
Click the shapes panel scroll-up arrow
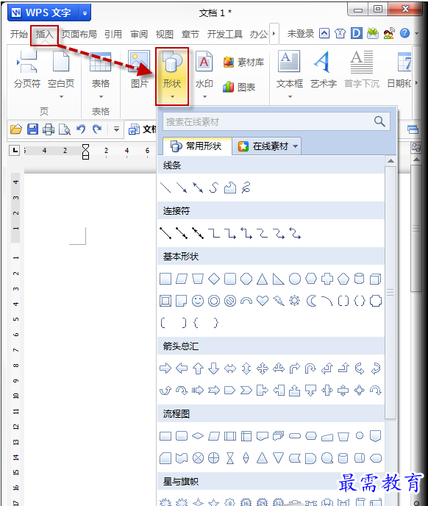[x=390, y=161]
